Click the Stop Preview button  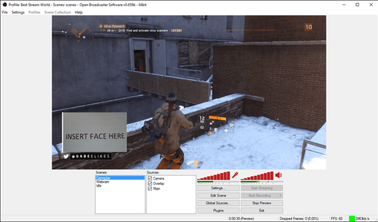pos(262,203)
